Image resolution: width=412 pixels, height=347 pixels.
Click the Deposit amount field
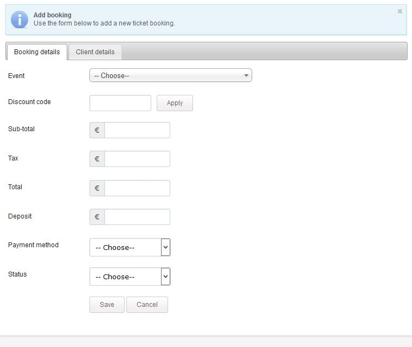pyautogui.click(x=137, y=217)
